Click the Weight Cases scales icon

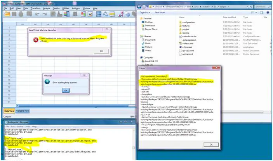point(105,14)
